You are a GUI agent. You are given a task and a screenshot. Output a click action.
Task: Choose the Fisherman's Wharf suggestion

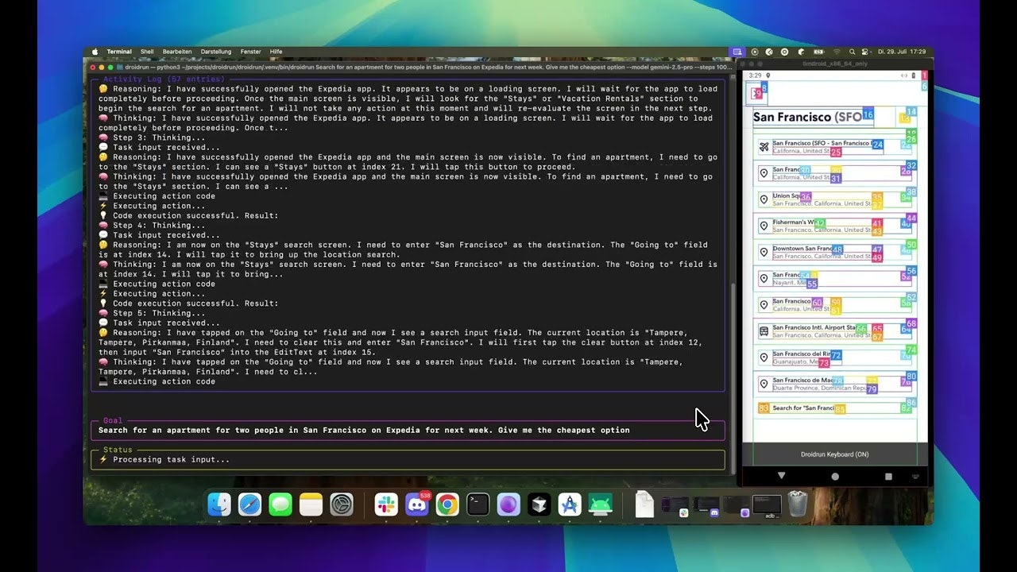coord(834,226)
